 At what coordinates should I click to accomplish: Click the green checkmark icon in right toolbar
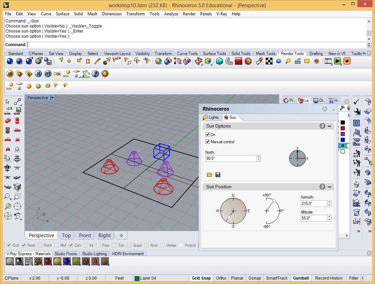click(x=356, y=101)
